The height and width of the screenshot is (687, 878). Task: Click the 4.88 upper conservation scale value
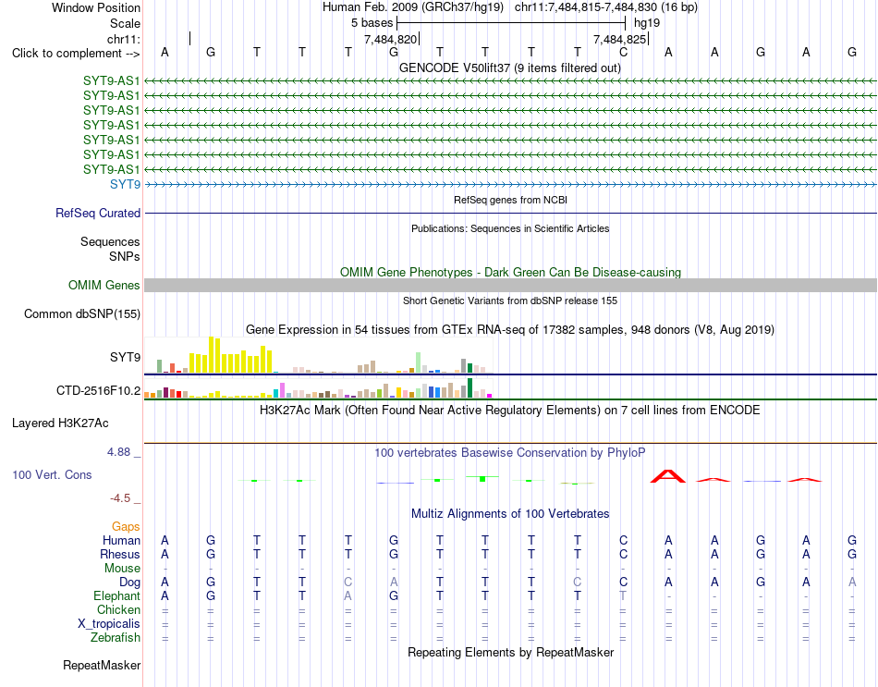tap(118, 451)
